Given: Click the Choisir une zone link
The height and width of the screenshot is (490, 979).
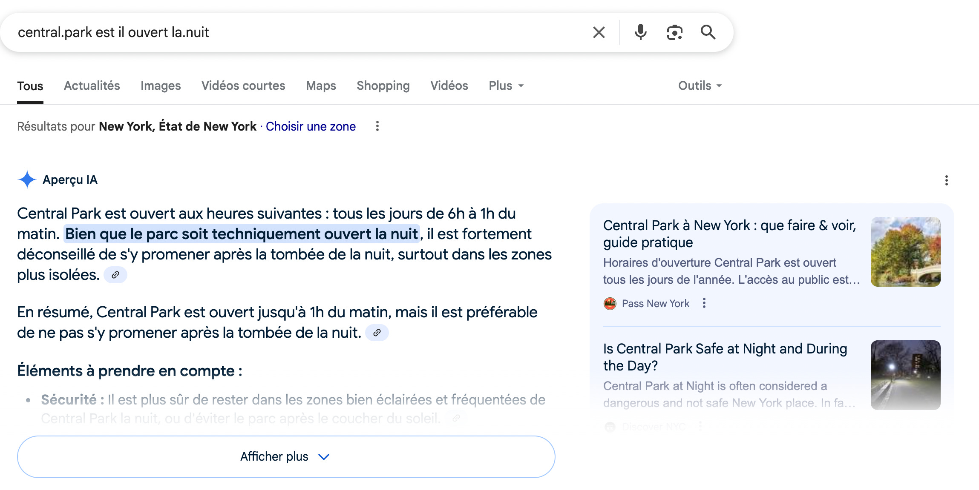Looking at the screenshot, I should click(x=311, y=126).
